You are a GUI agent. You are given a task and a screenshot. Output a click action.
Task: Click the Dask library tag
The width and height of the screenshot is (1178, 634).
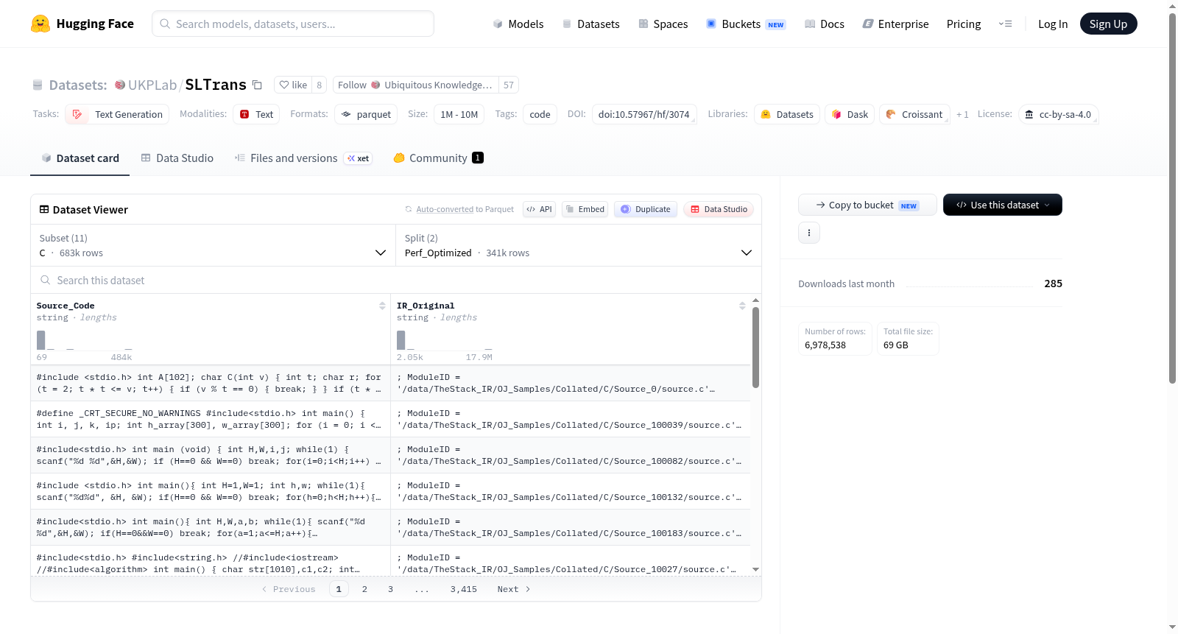850,114
